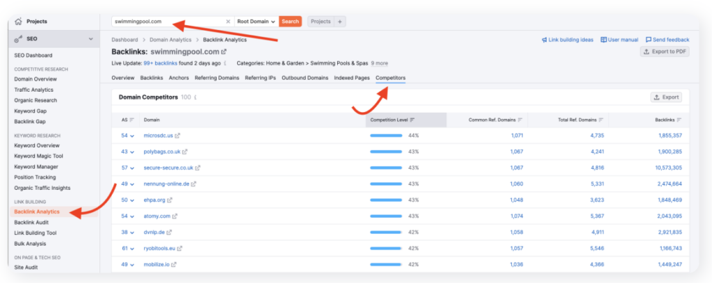Open the Projects home icon
712x283 pixels.
coord(18,22)
